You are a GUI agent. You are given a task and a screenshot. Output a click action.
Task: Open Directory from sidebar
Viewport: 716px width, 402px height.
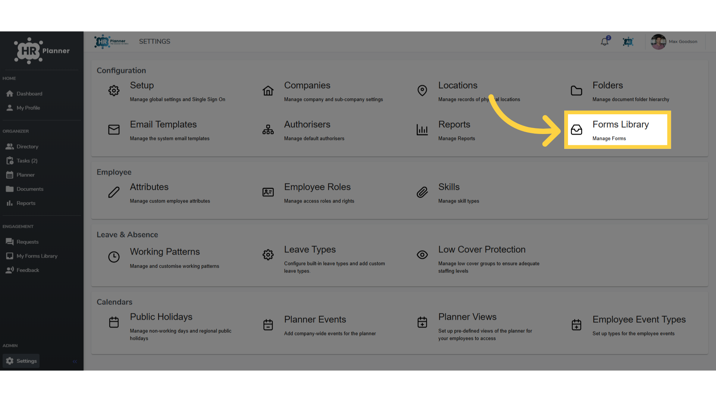22,147
